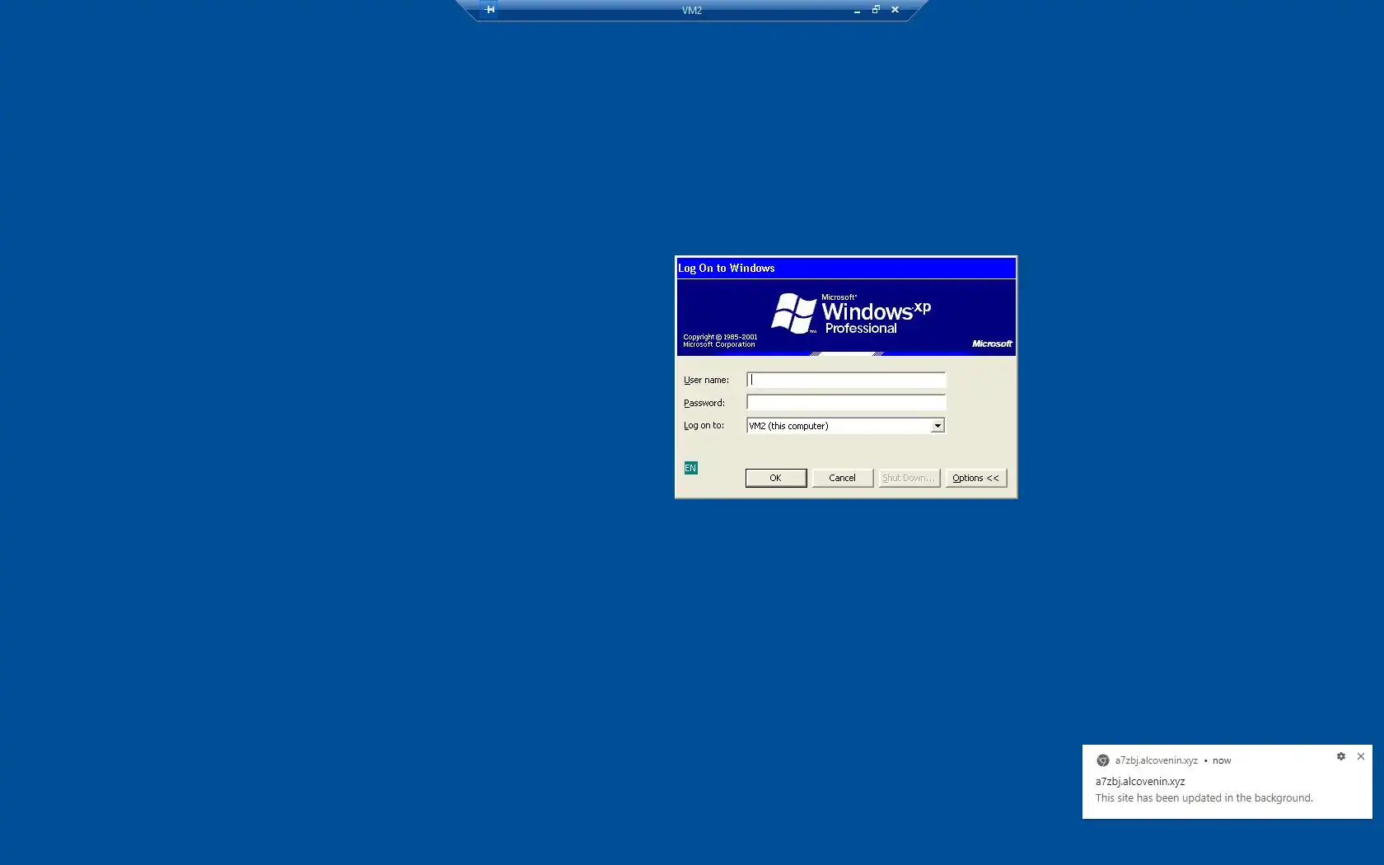
Task: Click the EN language indicator
Action: click(690, 468)
